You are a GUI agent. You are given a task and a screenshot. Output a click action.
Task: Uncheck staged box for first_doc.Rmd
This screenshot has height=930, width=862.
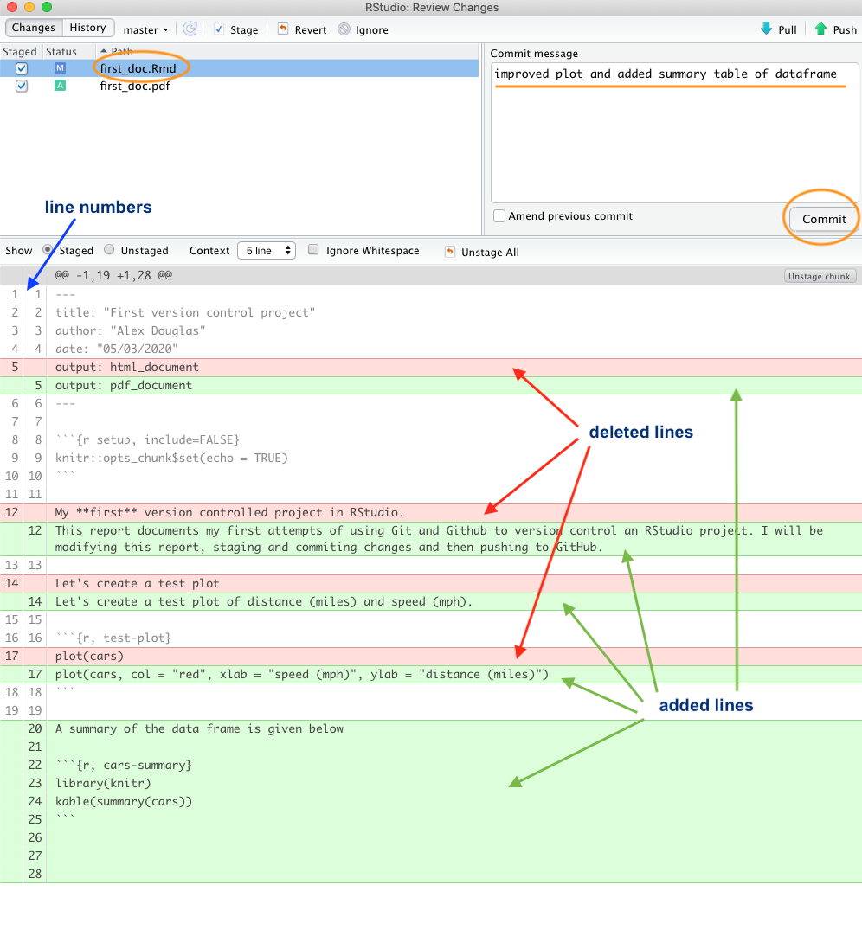pos(22,67)
